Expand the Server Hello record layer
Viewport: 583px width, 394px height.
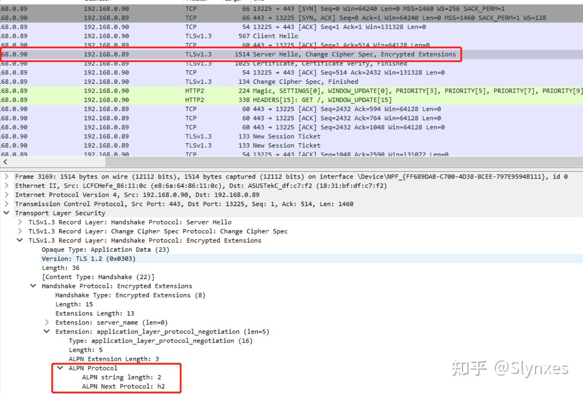tap(20, 222)
